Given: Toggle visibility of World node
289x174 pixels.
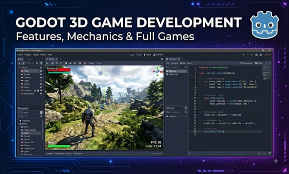Looking at the screenshot, I should (x=41, y=67).
